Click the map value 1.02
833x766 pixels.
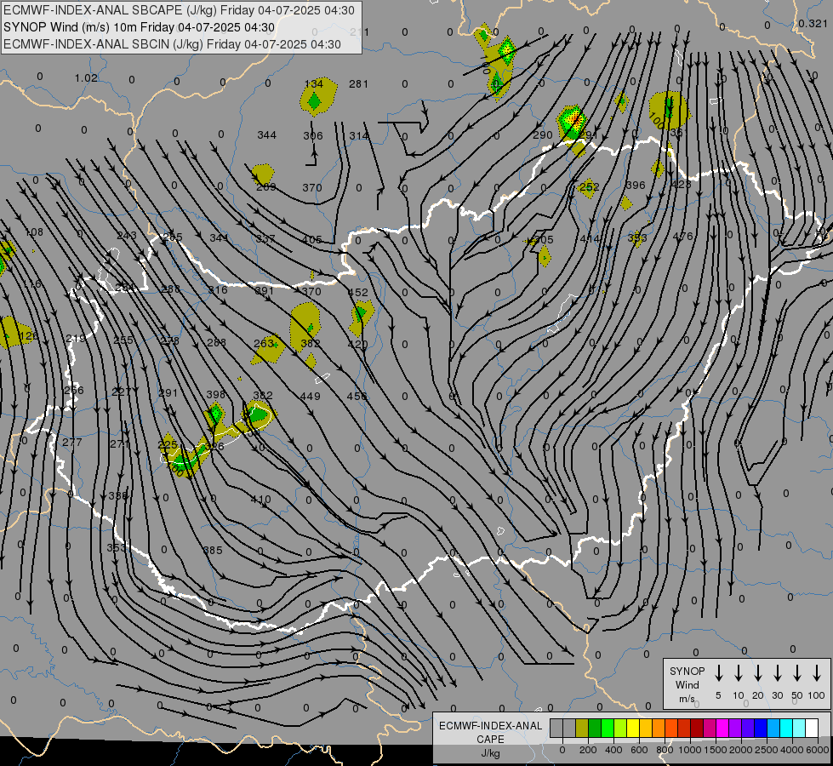[x=86, y=78]
